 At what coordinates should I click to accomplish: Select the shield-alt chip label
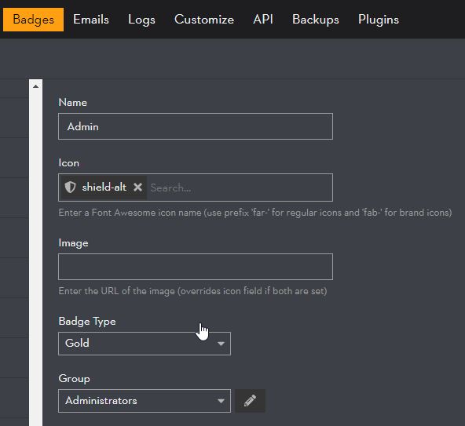[104, 188]
